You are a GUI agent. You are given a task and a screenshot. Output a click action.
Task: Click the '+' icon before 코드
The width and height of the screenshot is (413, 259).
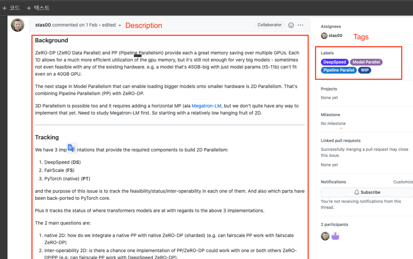[5, 8]
